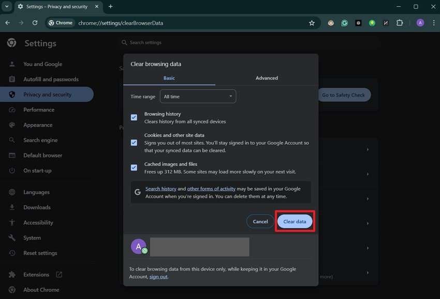Click the green circle extension icon
440x299 pixels.
372,23
